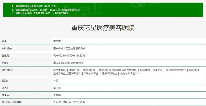Click registration number PDY90281417500112A5292
206x106 pixels.
69,56
